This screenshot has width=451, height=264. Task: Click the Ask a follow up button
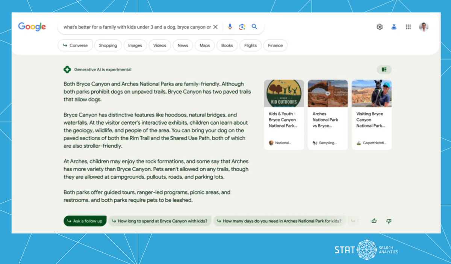pyautogui.click(x=85, y=221)
